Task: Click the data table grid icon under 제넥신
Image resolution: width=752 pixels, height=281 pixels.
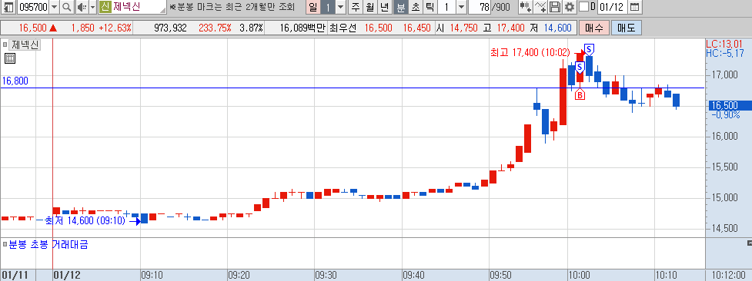Action: (x=9, y=58)
